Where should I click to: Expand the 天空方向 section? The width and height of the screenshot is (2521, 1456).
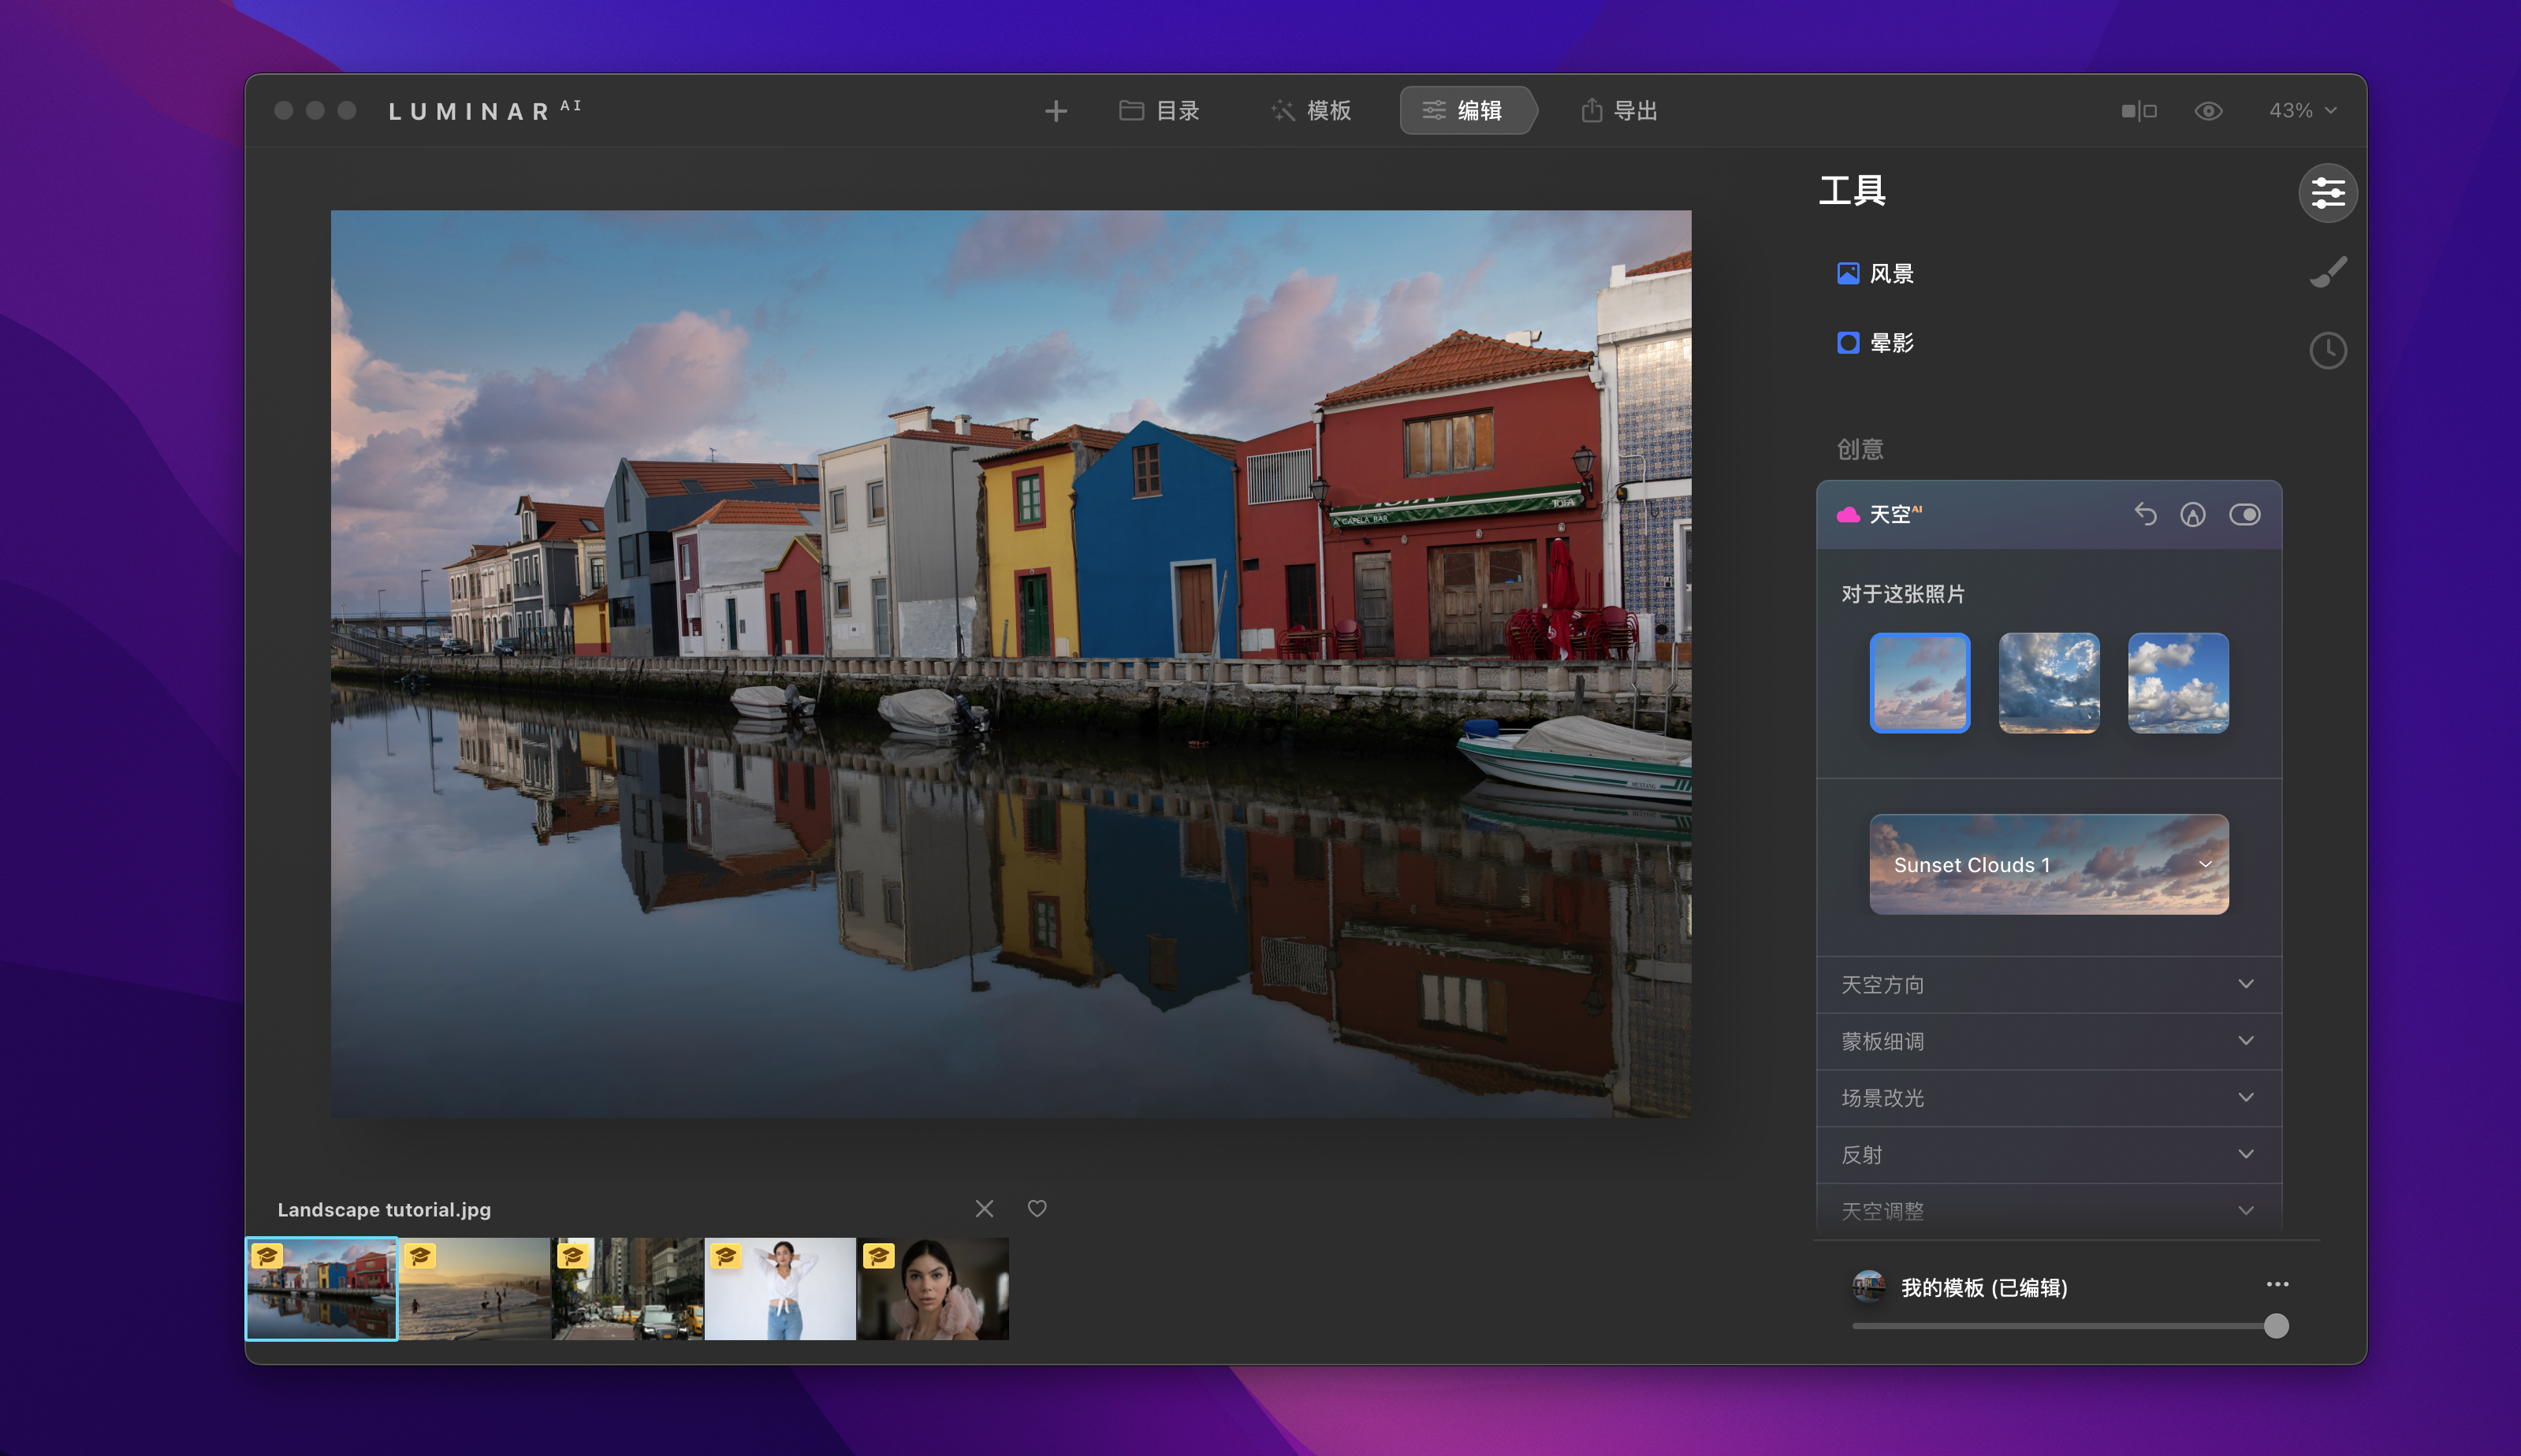point(2048,985)
